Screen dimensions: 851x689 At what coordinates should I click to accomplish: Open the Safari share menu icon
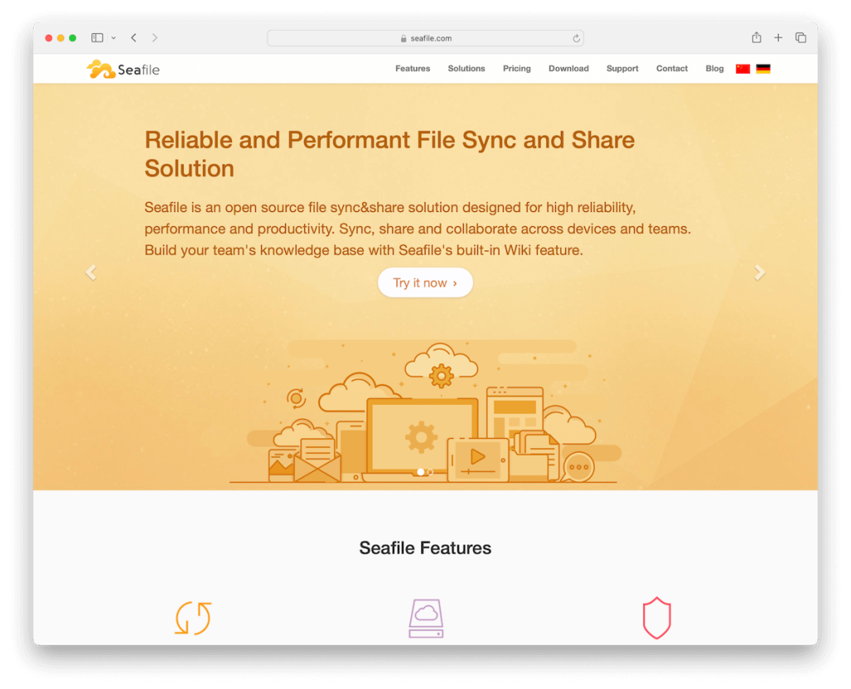click(756, 37)
